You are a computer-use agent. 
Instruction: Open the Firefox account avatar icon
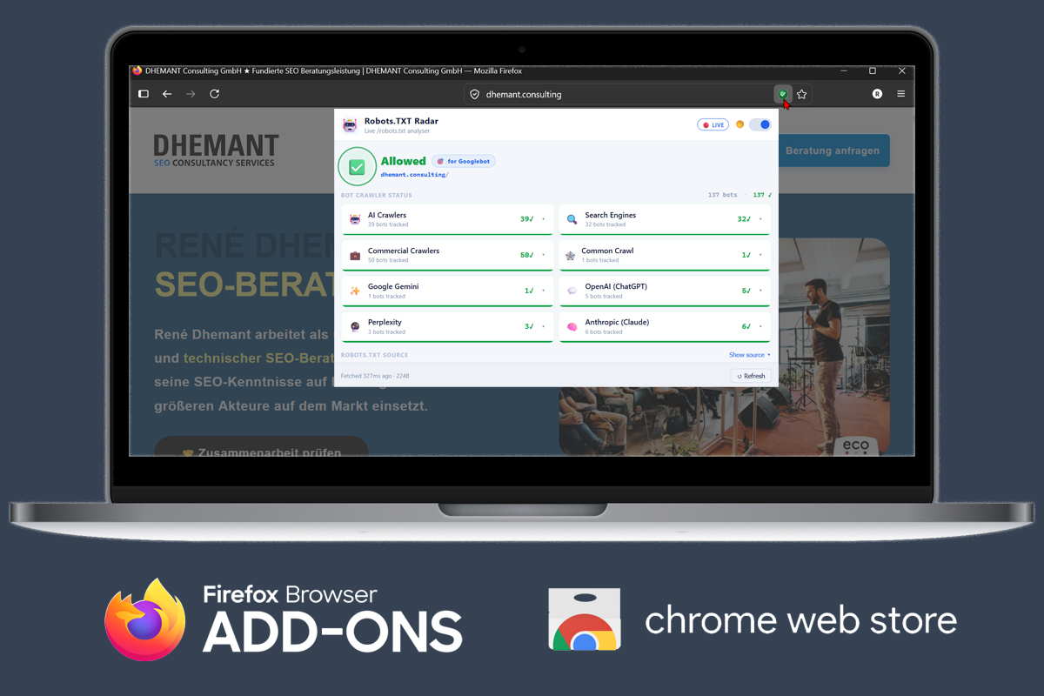coord(877,94)
